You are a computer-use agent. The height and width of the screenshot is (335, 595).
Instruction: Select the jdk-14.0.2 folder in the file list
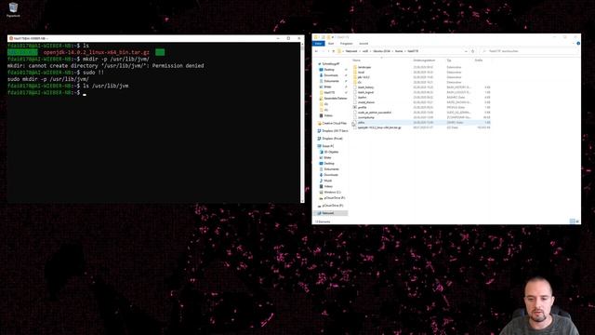(364, 77)
